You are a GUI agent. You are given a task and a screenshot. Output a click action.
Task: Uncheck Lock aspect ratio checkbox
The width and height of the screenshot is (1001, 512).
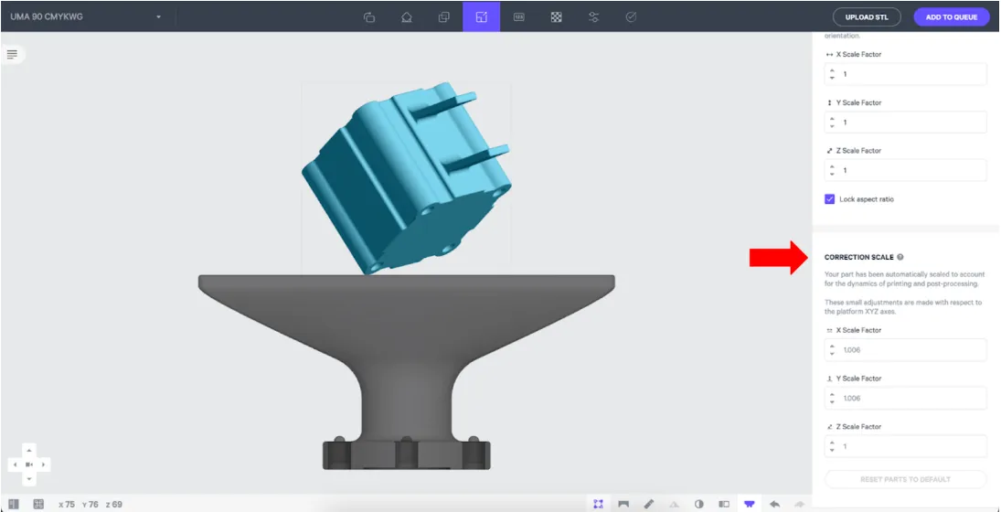(829, 199)
